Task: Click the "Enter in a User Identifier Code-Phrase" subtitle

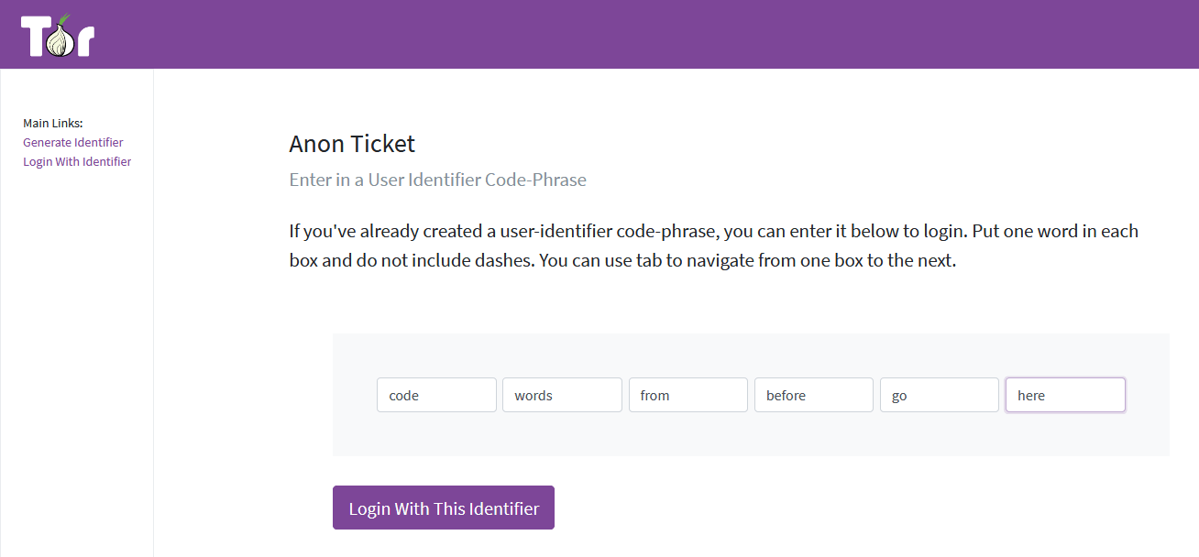Action: pos(437,180)
